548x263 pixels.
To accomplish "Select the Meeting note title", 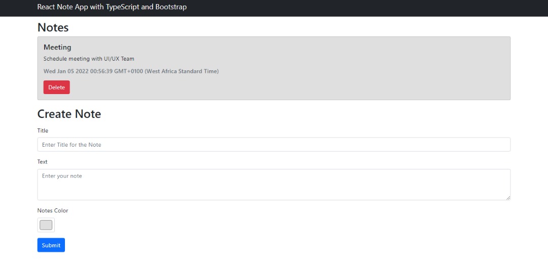I will [57, 47].
